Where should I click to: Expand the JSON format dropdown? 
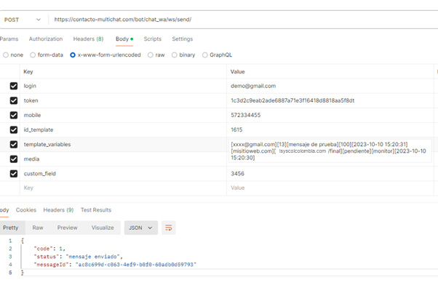(141, 228)
